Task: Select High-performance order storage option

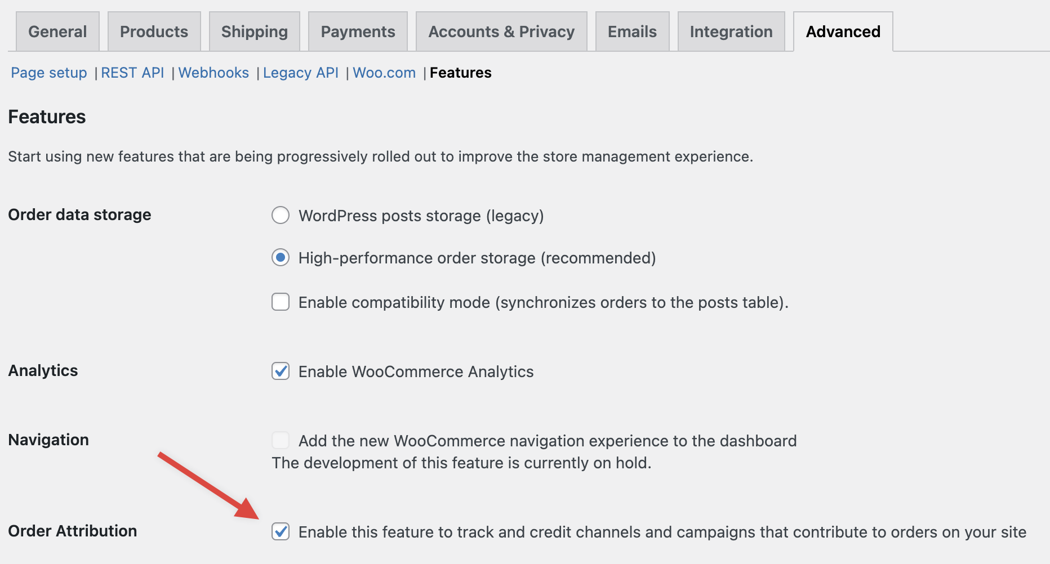Action: point(281,258)
